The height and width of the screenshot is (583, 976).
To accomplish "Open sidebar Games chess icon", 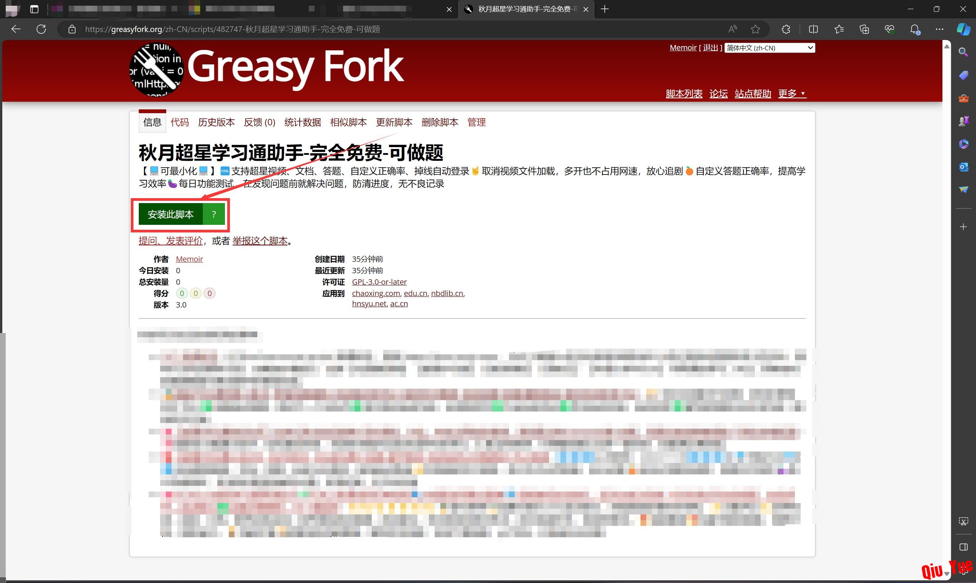I will click(963, 121).
